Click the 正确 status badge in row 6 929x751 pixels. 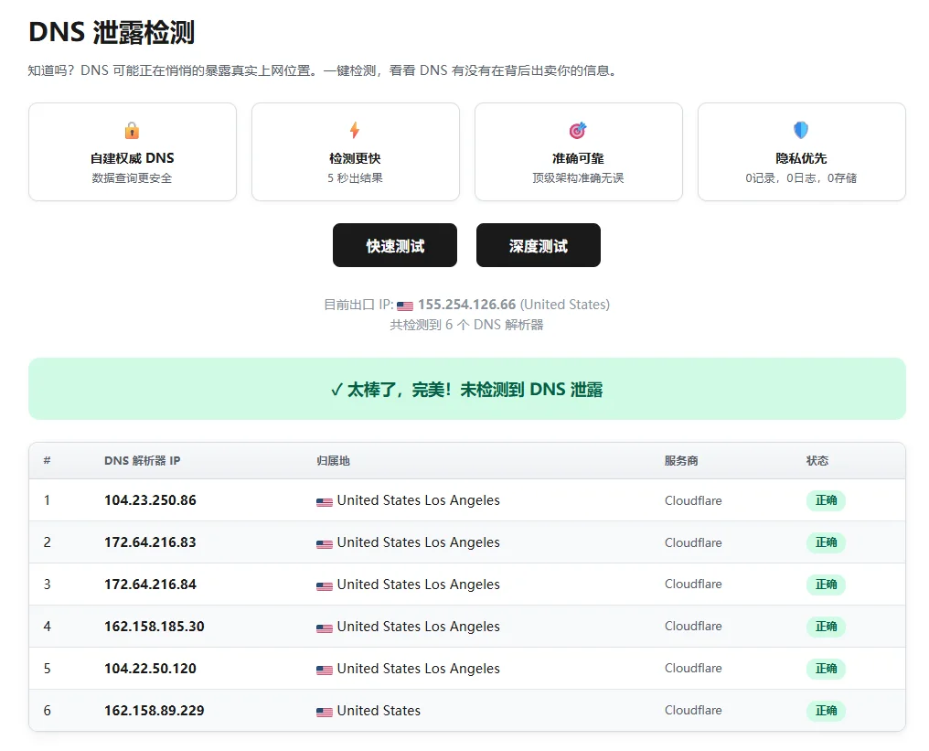coord(826,711)
